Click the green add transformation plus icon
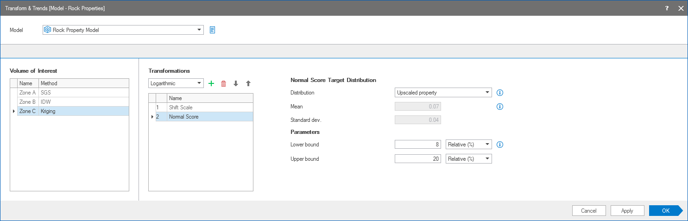 tap(211, 83)
